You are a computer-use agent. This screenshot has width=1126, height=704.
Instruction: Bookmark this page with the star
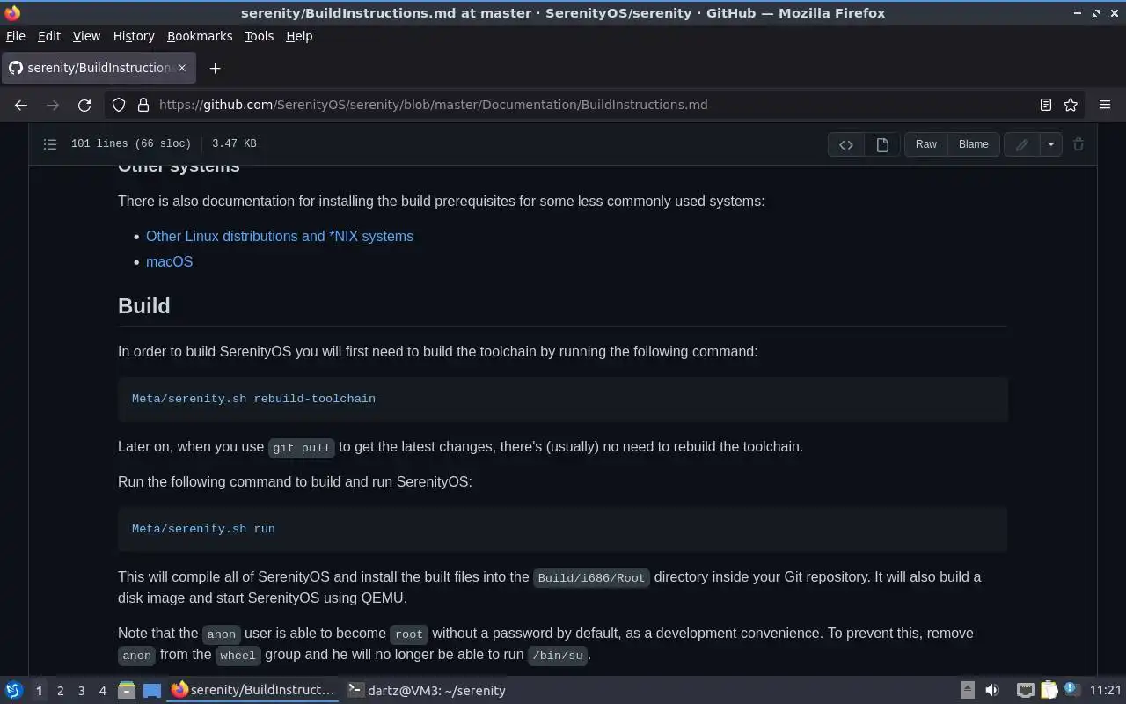tap(1071, 105)
